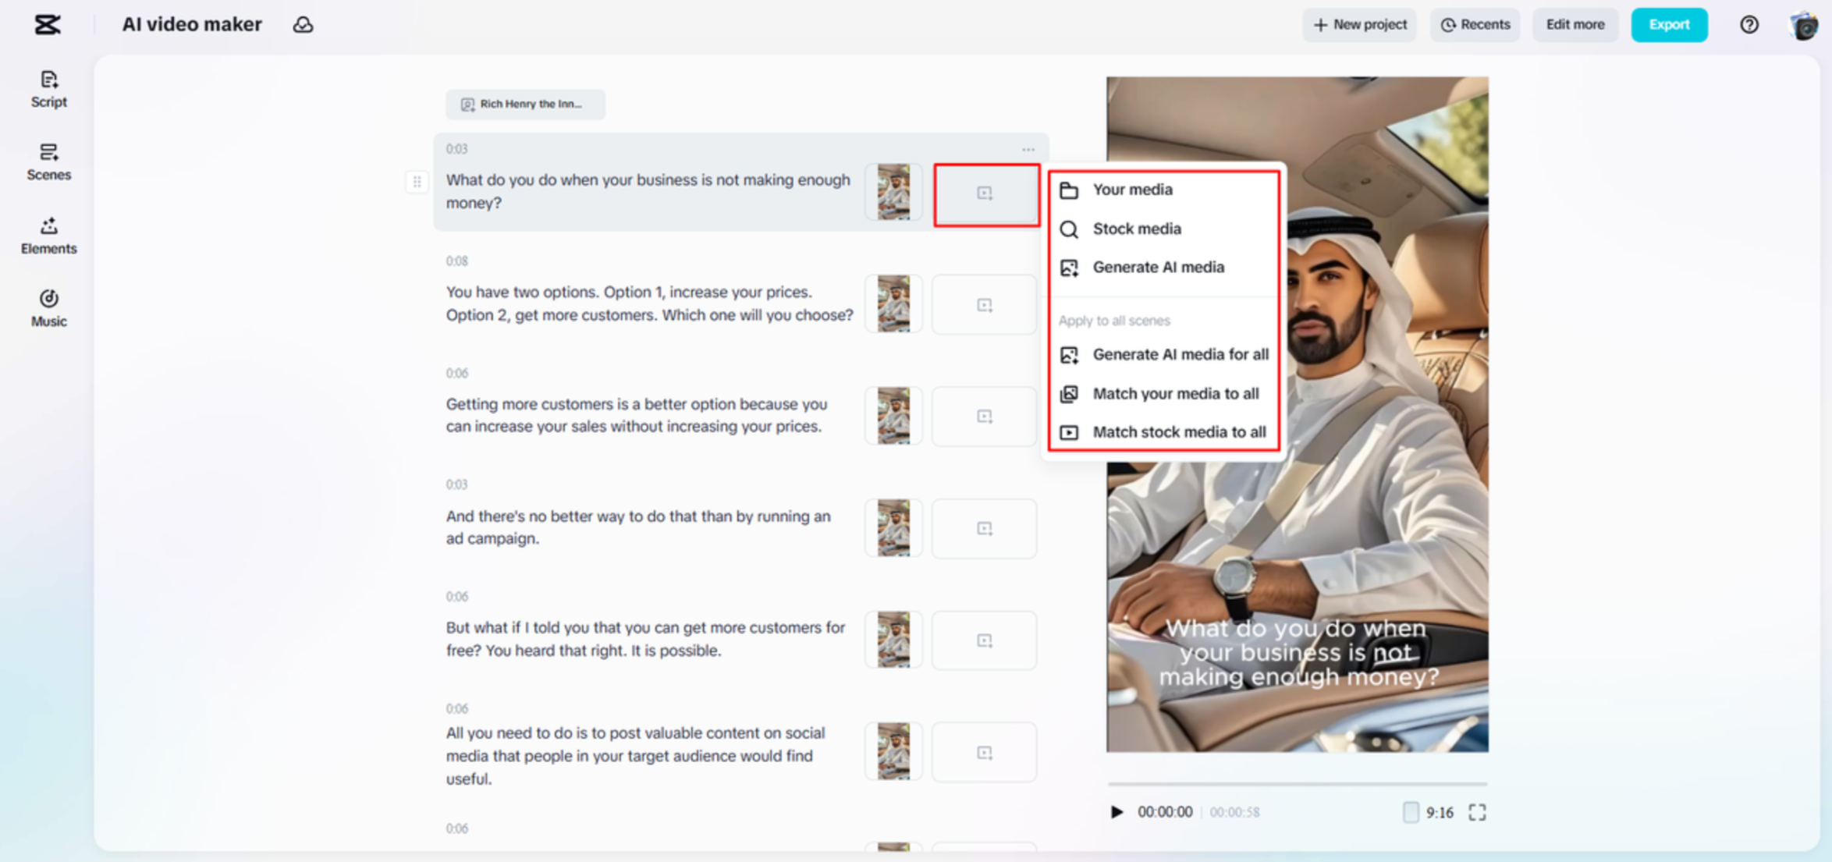Open the Scenes panel
This screenshot has width=1832, height=862.
(x=48, y=161)
